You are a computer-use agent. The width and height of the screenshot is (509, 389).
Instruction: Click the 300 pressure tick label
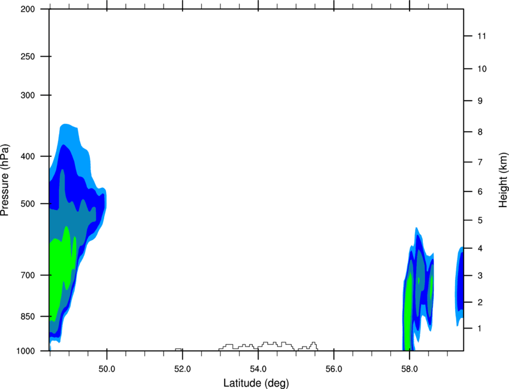(x=28, y=95)
